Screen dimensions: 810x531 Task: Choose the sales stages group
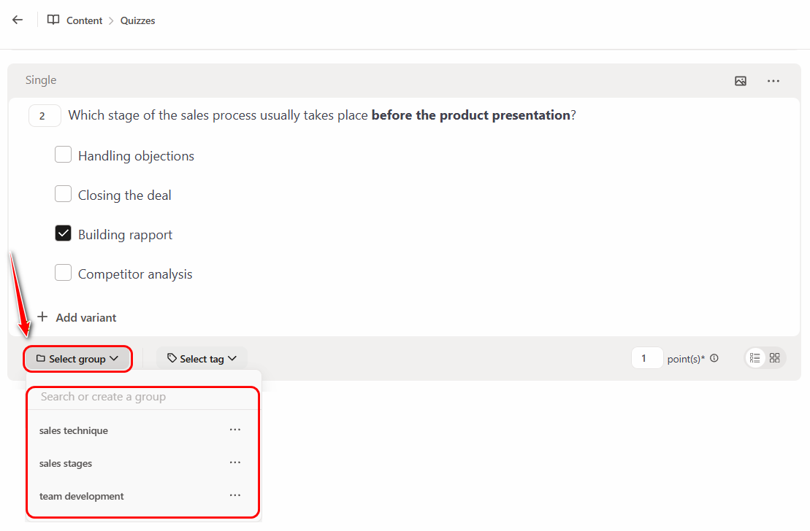[66, 464]
